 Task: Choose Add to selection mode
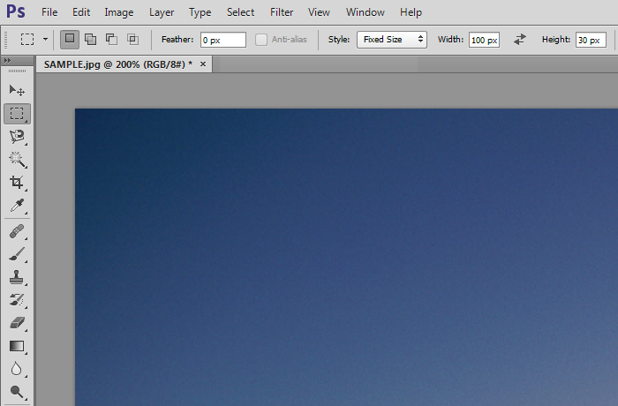pos(91,40)
